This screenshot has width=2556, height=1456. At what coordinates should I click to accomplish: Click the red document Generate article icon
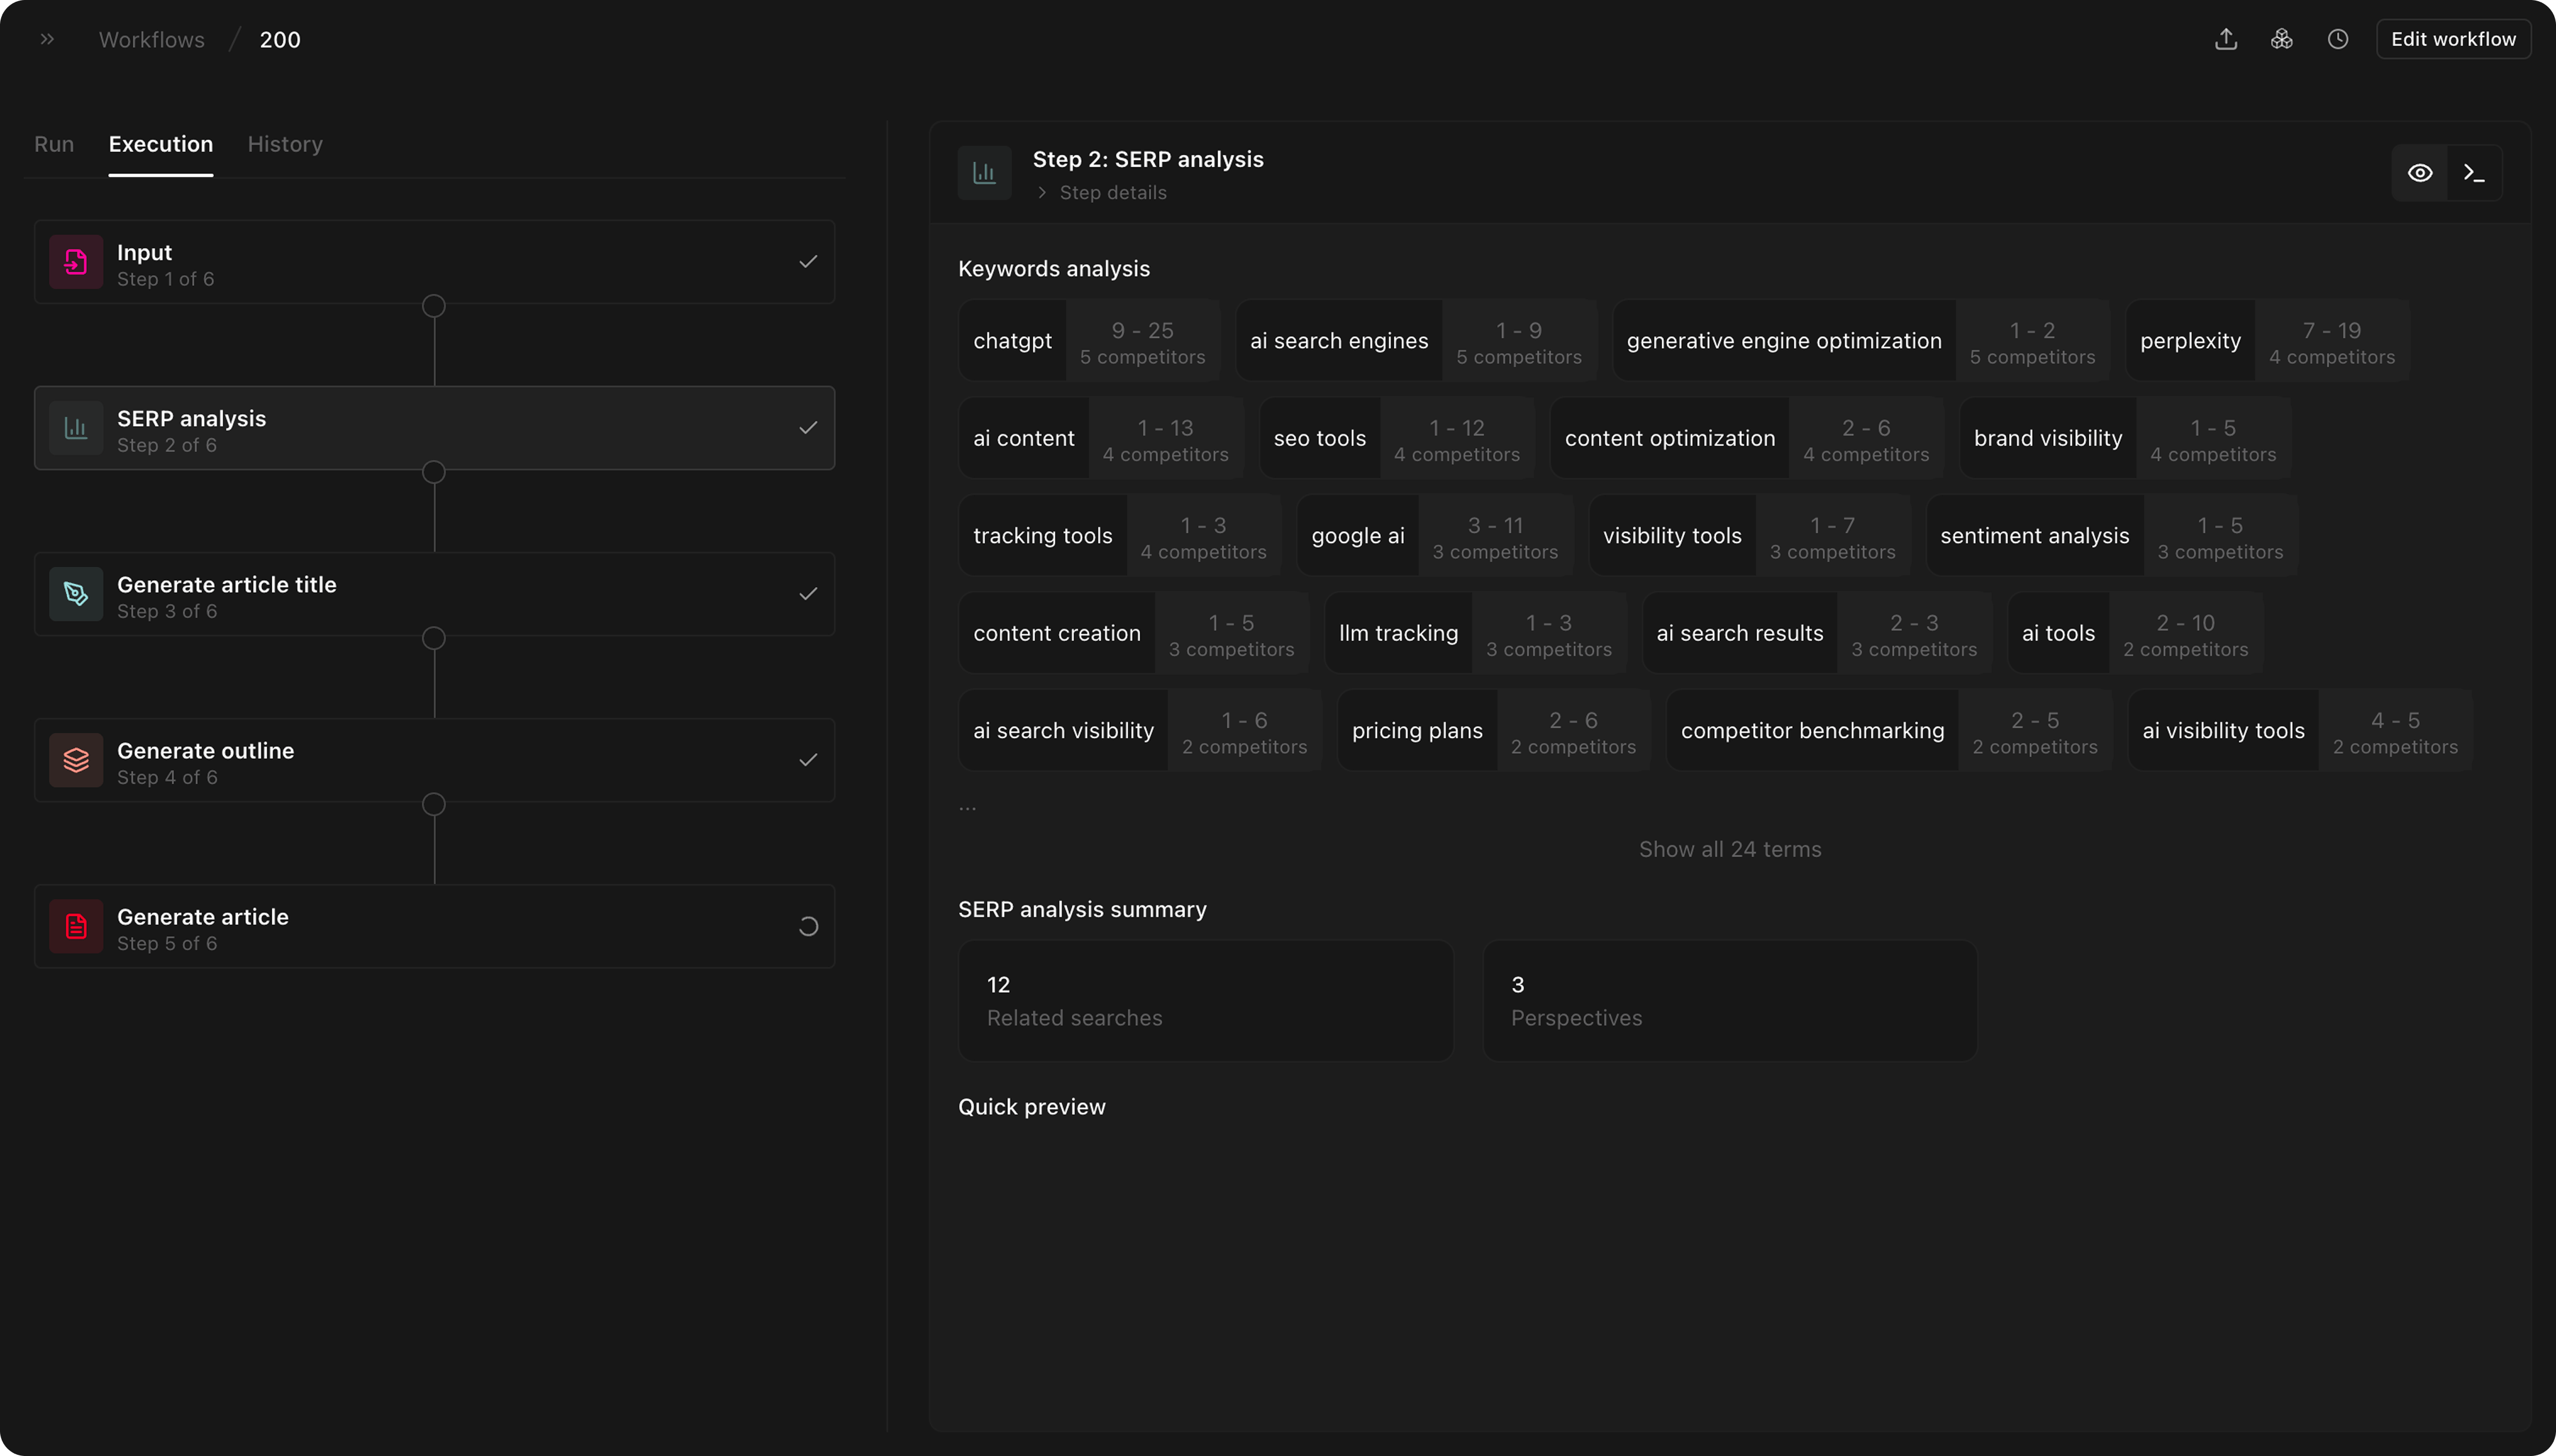click(76, 926)
